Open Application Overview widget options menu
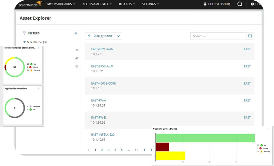Image resolution: width=274 pixels, height=166 pixels. point(39,88)
